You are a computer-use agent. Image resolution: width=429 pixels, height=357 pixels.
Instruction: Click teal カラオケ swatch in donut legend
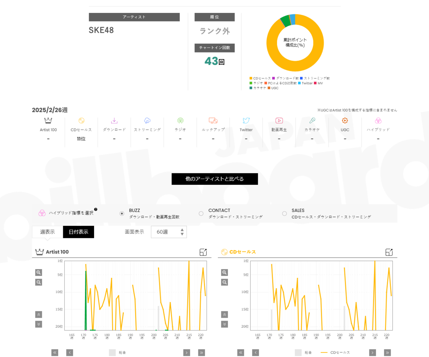pyautogui.click(x=251, y=88)
